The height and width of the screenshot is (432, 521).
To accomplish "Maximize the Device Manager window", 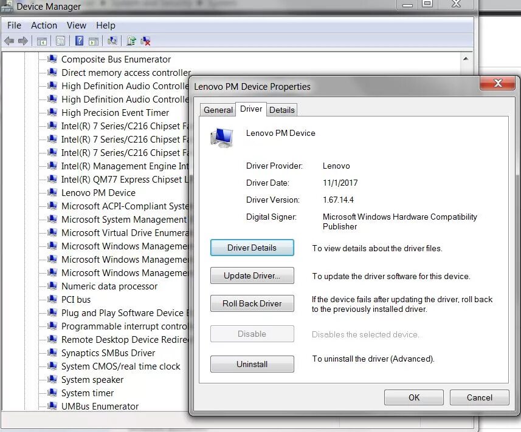I will (427, 4).
